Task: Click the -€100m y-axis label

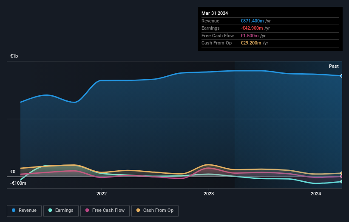Action: (18, 183)
